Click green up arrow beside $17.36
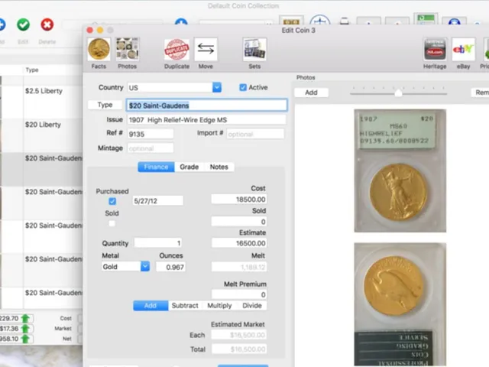The image size is (489, 367). (x=25, y=329)
